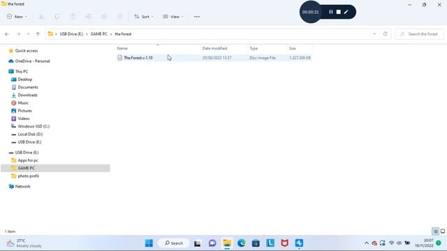Go back with the Back arrow
The height and width of the screenshot is (251, 447).
tap(7, 34)
